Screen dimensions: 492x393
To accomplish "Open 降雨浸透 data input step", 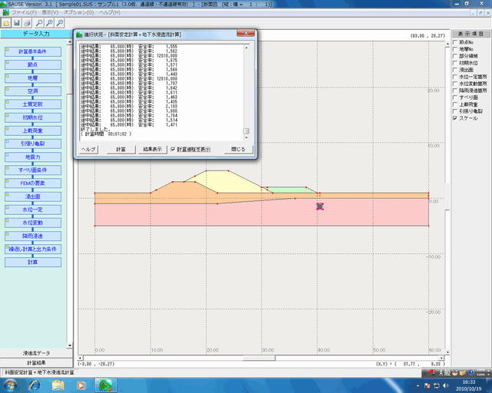I will click(33, 236).
